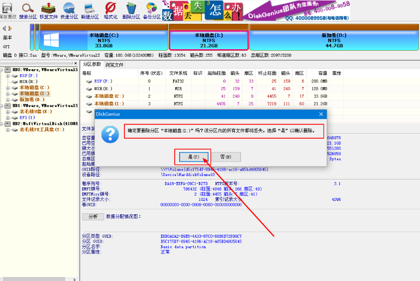Cancel deletion with 否(N) button

(226, 157)
